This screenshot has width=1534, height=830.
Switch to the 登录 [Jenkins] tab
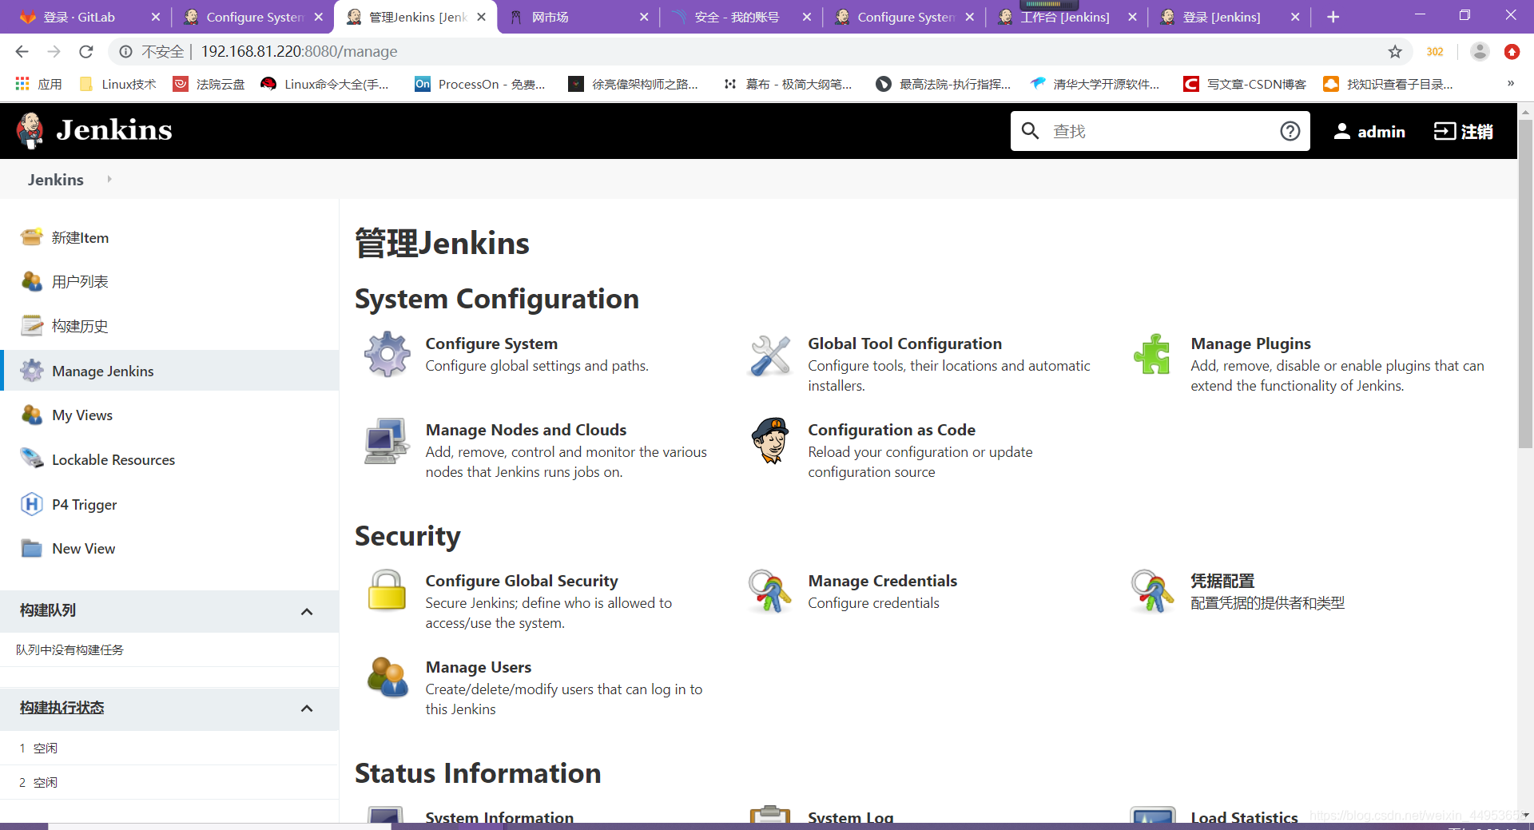1230,17
